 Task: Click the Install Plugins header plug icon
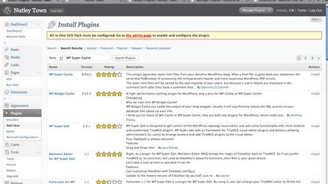(x=52, y=25)
